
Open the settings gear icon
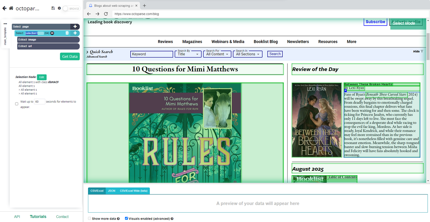(59, 8)
